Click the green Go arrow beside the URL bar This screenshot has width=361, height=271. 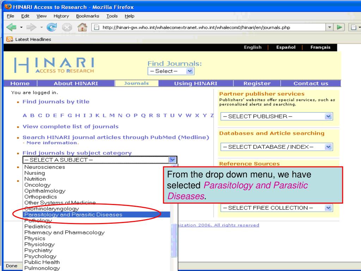click(339, 27)
